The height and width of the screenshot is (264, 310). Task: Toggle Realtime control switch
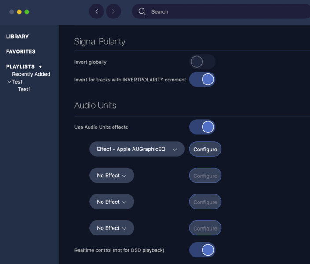(202, 250)
